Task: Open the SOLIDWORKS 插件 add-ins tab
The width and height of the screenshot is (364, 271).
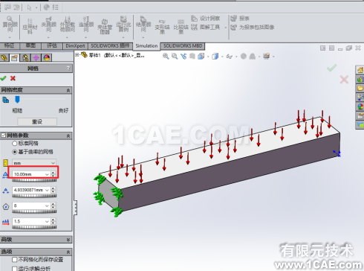Action: pos(110,46)
